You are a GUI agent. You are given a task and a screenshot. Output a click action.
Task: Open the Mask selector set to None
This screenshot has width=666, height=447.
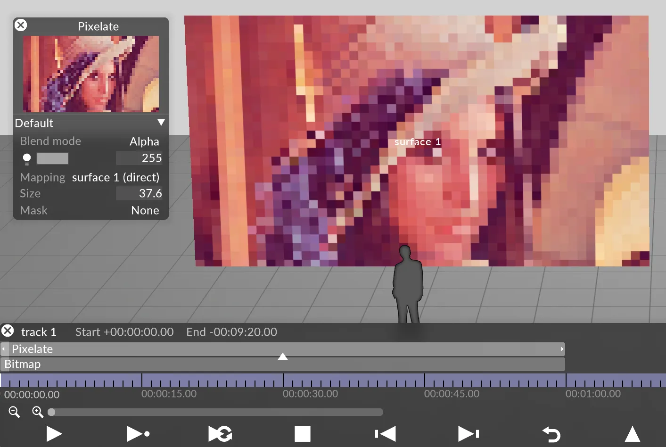[x=145, y=210]
